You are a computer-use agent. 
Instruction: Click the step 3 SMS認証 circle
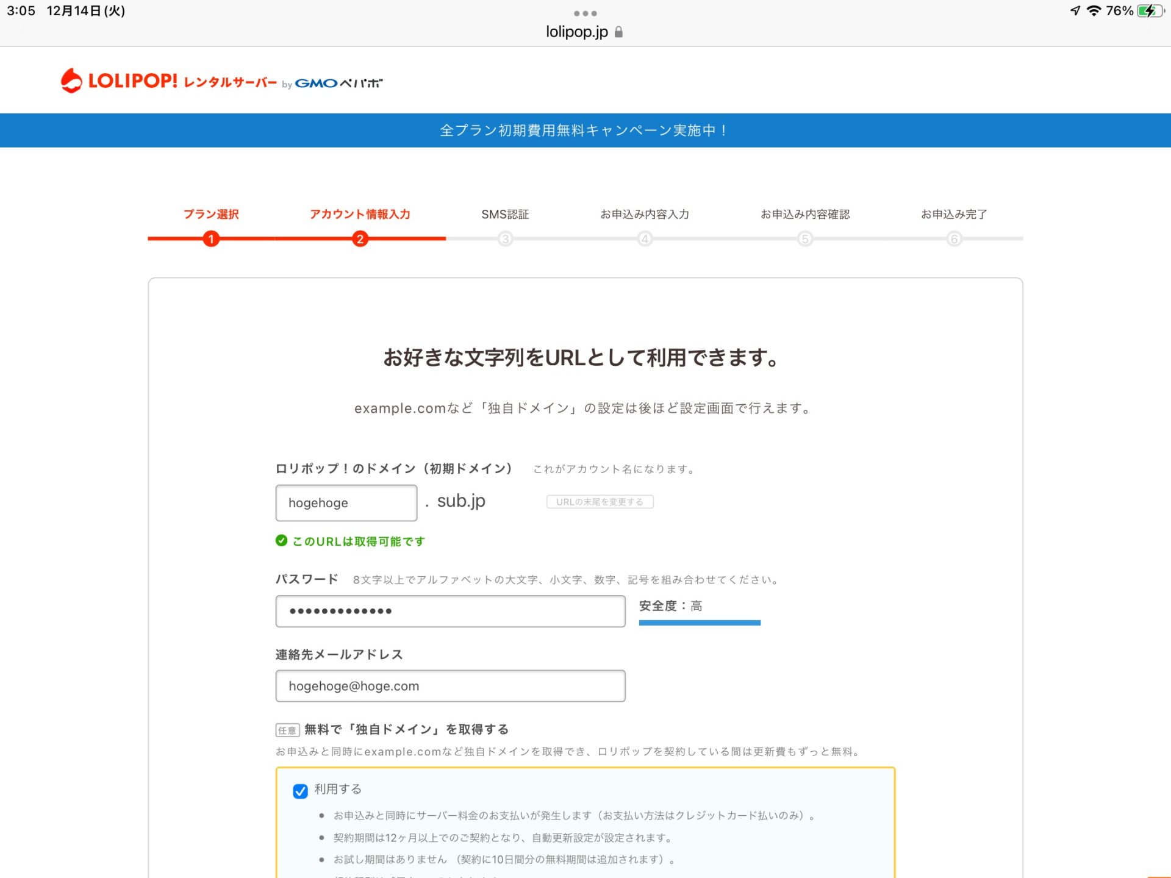coord(505,239)
